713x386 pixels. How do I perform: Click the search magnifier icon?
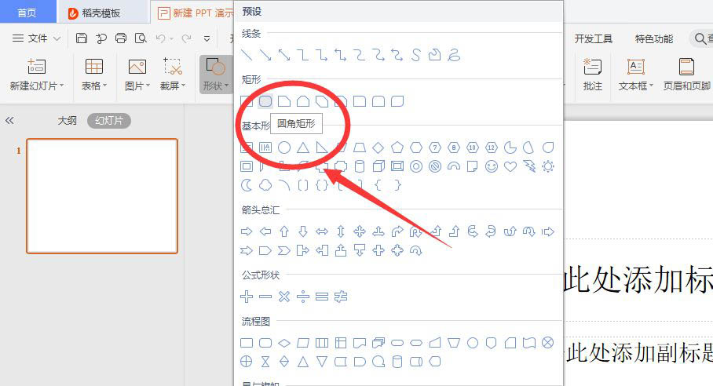(x=700, y=38)
